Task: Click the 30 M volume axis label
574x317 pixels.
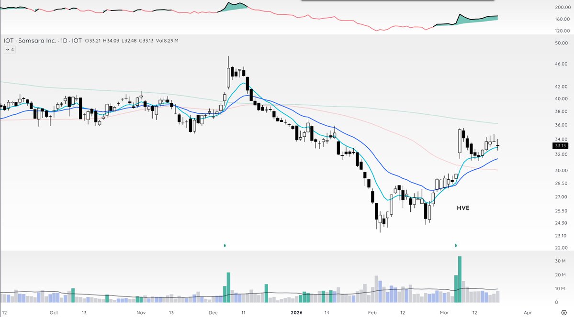Action: point(561,261)
